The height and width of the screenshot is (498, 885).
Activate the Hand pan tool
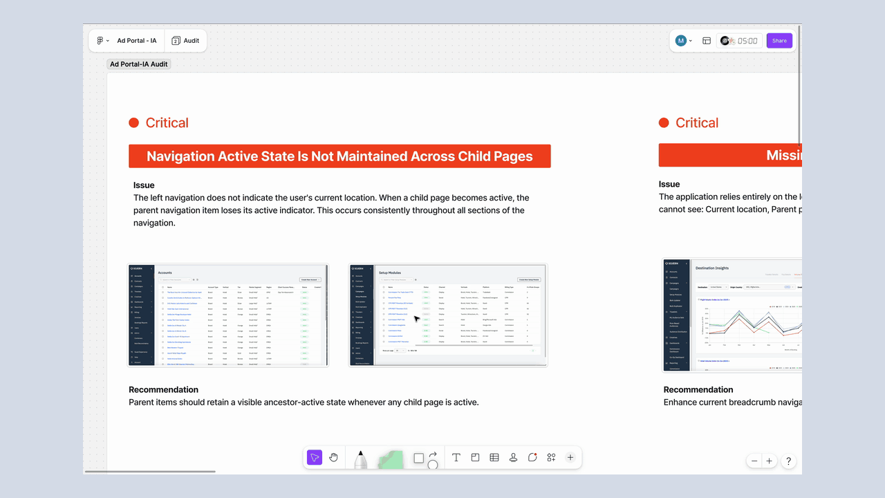pos(334,457)
